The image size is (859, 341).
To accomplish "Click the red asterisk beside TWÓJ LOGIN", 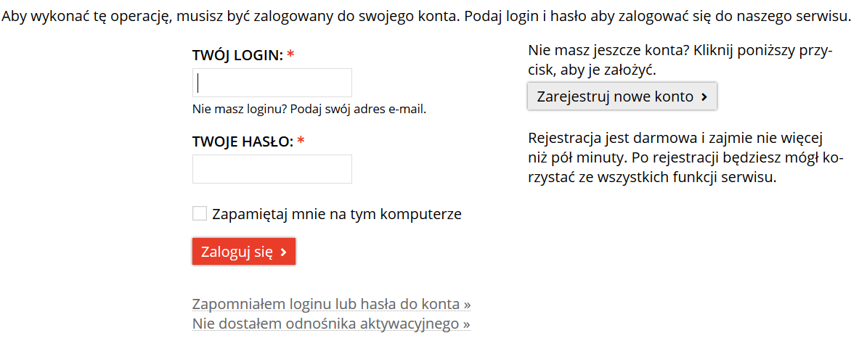I will point(290,55).
